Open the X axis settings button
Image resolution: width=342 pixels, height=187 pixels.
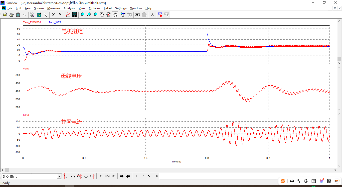[53, 15]
